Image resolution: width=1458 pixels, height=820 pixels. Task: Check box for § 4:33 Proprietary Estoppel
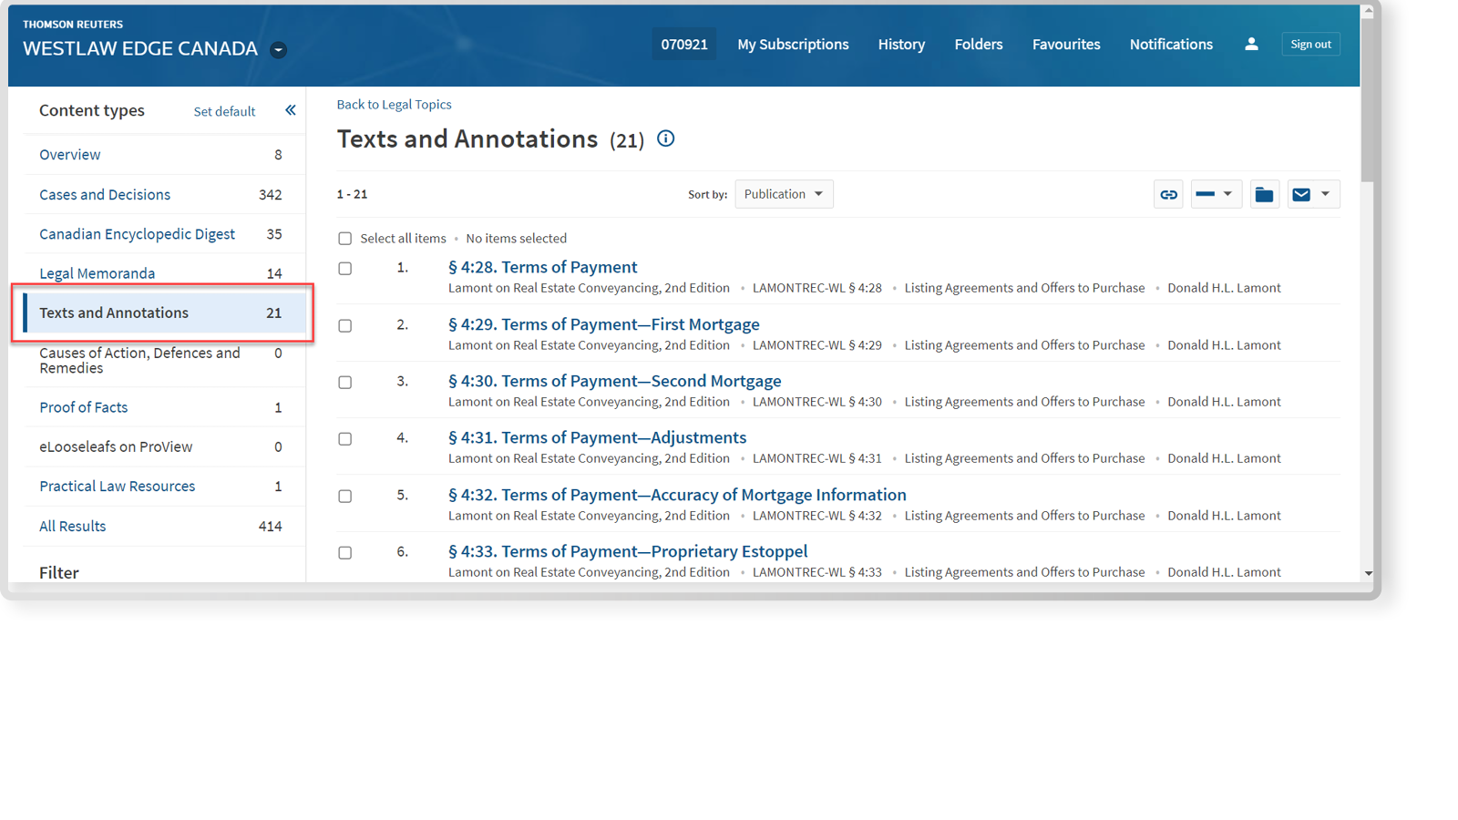tap(344, 553)
